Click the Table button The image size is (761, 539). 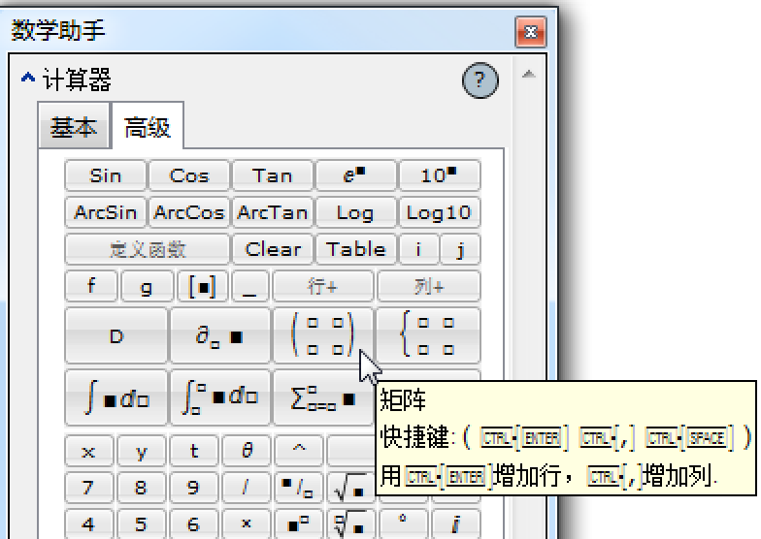click(355, 249)
